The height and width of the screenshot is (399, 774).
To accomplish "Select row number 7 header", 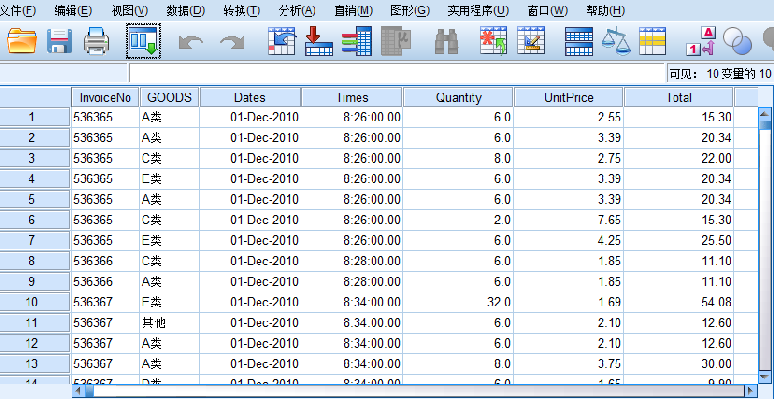I will point(35,241).
